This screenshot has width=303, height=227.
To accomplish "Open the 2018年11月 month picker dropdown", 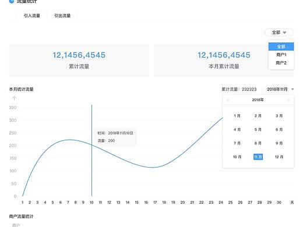I will [280, 89].
